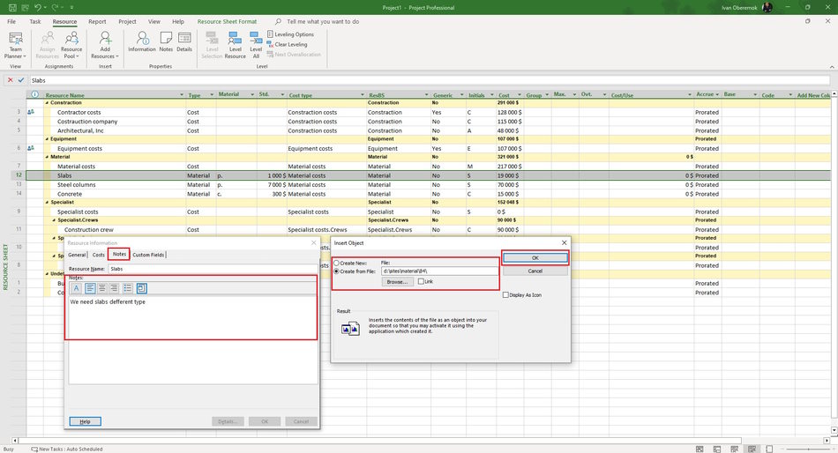Click Clear Leveling in the ribbon
Viewport: 838px width, 453px height.
click(287, 44)
